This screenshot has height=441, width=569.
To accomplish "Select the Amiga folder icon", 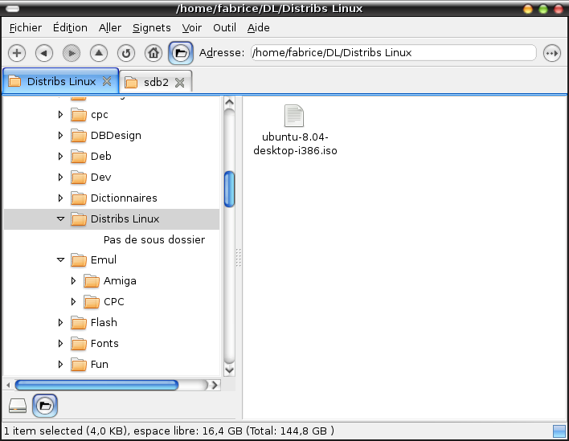I will point(92,280).
